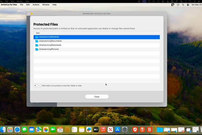Open red Bitdefender B app in Dock
Viewport: 202px width, 135px height.
150,130
